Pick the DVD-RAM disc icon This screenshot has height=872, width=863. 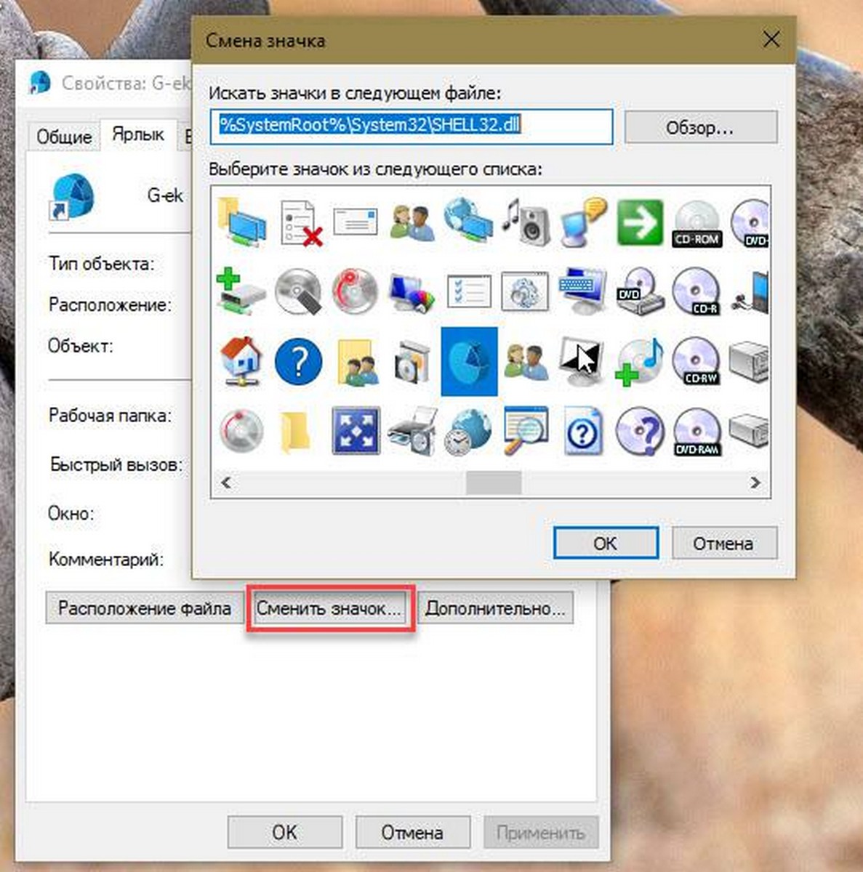click(697, 432)
